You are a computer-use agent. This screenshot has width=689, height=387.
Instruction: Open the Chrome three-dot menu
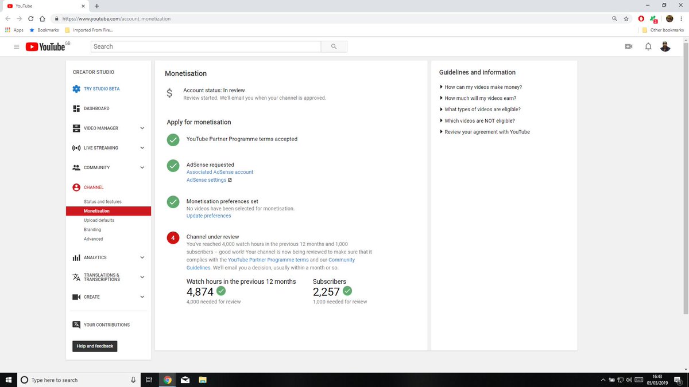(x=682, y=18)
